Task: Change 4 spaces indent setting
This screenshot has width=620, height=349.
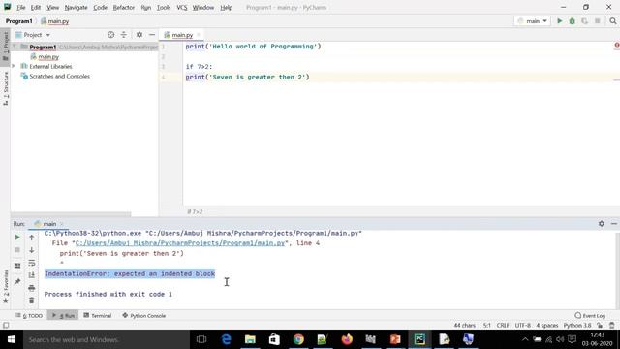Action: point(546,326)
